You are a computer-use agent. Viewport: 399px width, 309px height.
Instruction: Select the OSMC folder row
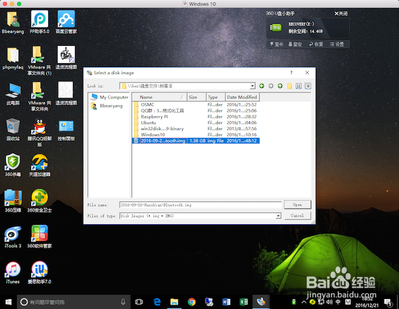[x=196, y=105]
